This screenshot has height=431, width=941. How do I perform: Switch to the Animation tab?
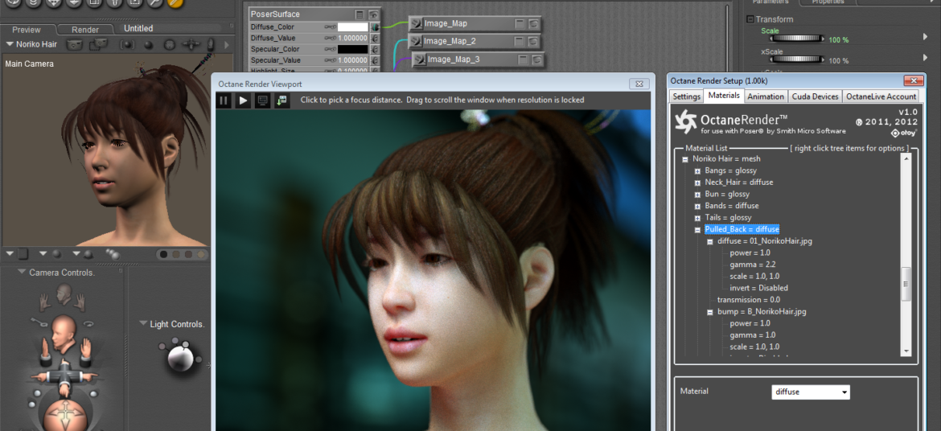(766, 96)
